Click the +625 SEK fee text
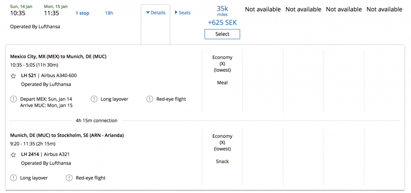 222,22
